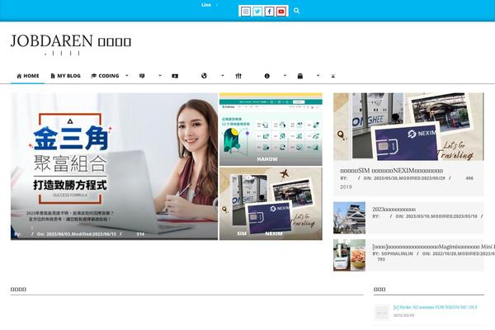The width and height of the screenshot is (495, 330).
Task: Open the featured laptop woman banner post
Action: click(115, 167)
